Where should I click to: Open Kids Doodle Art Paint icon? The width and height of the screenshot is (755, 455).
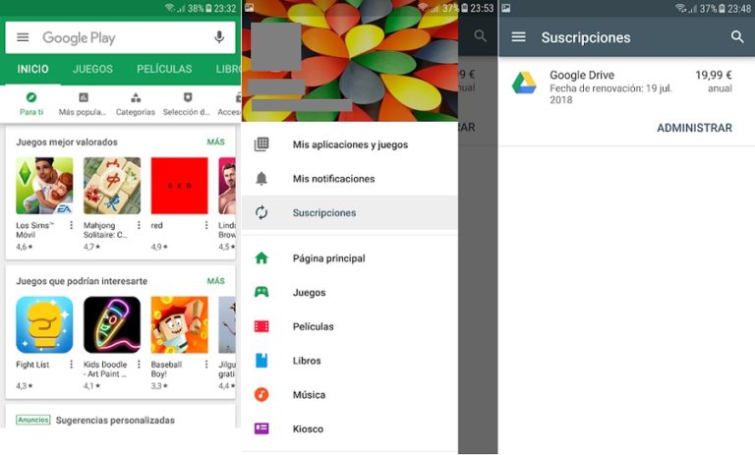(112, 325)
